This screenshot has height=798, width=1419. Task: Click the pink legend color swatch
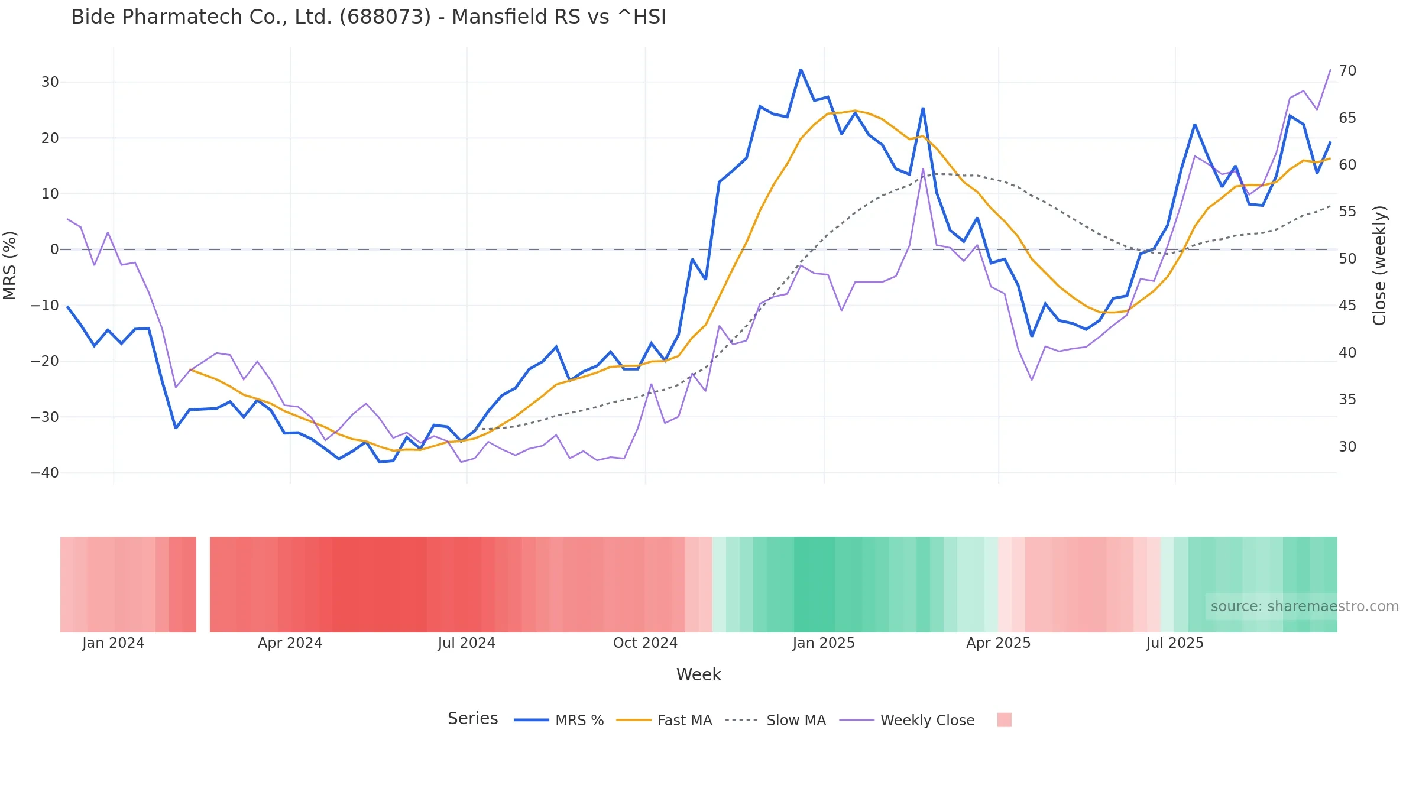(1004, 719)
